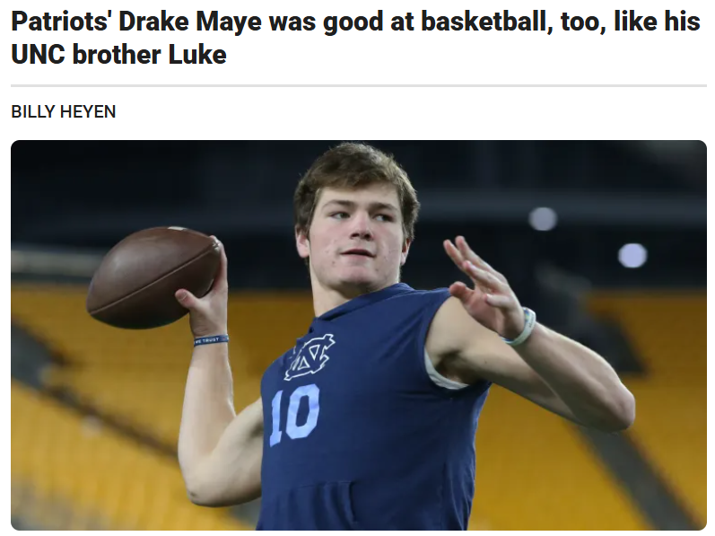Click the article's main photo
Viewport: 715px width, 536px height.
click(358, 334)
